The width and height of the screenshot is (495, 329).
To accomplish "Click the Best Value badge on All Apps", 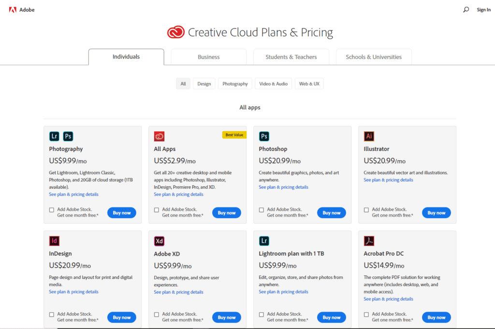I will click(x=234, y=135).
